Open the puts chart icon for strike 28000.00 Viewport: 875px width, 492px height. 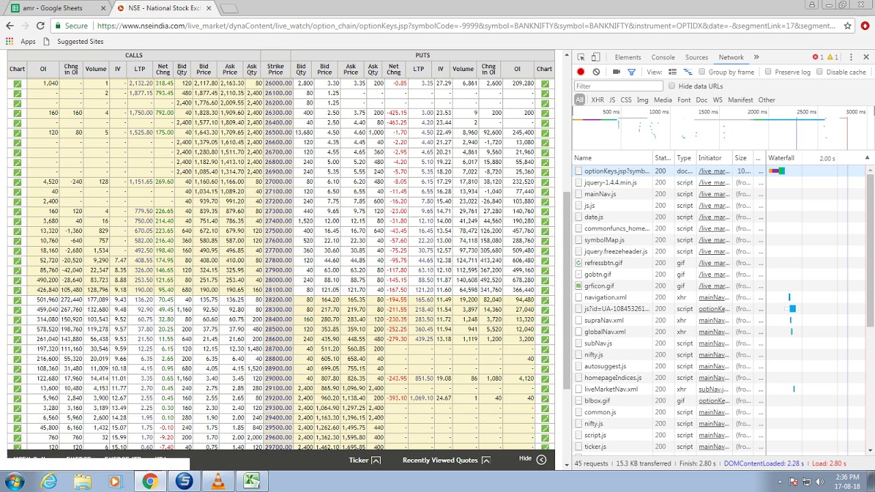click(x=545, y=280)
